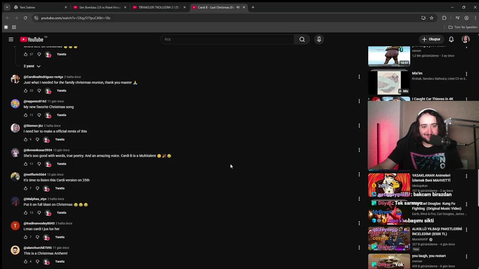Dislike Malphas_styx's comment
The height and width of the screenshot is (269, 479).
coord(39,213)
